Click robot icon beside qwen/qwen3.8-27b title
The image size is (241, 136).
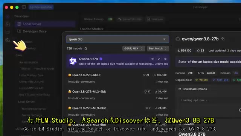coord(178,39)
